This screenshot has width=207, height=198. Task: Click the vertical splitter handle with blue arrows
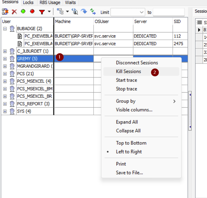190,111
